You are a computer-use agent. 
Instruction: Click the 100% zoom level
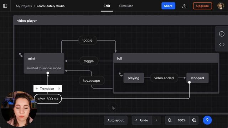(x=182, y=120)
